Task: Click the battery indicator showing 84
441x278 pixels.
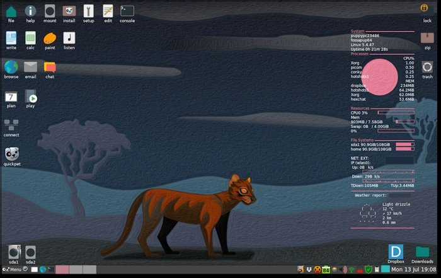Action: (x=326, y=270)
